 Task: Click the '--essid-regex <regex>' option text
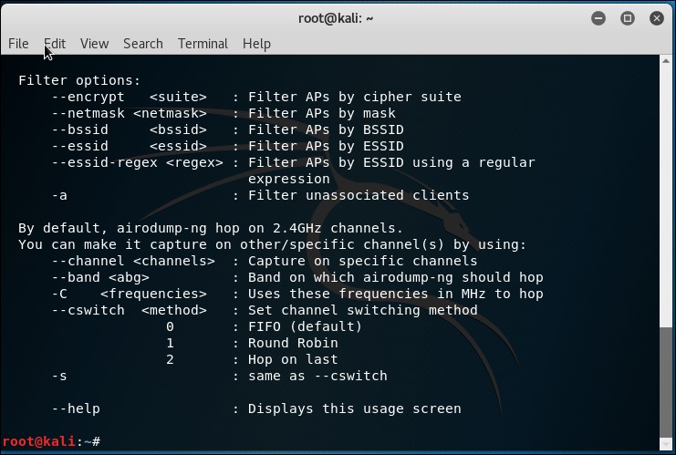pos(137,162)
